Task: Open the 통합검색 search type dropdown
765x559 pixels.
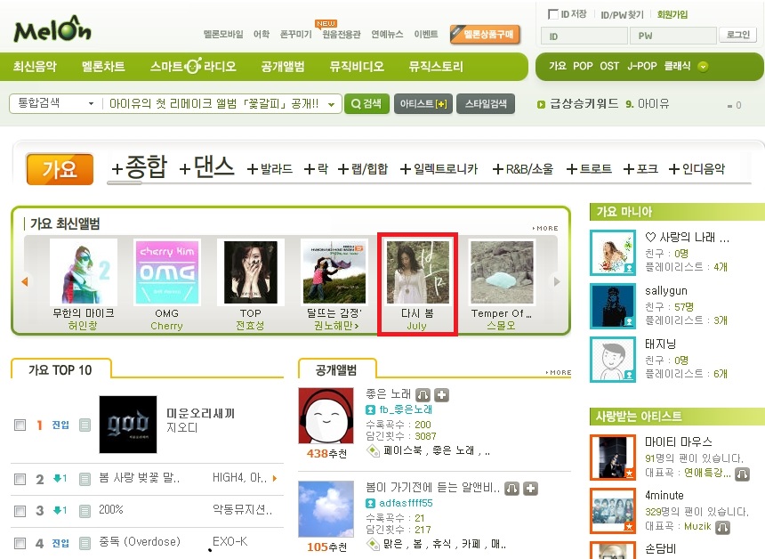Action: 54,103
